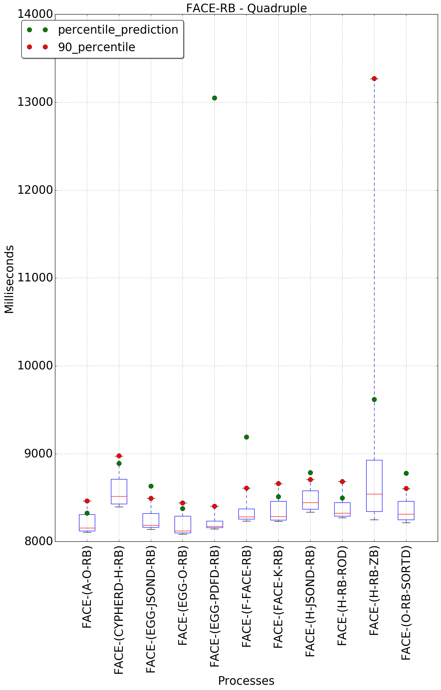Image resolution: width=441 pixels, height=690 pixels.
Task: Click red 90 percentile dot for FACE-(H-RB-ROD)
Action: coord(342,481)
